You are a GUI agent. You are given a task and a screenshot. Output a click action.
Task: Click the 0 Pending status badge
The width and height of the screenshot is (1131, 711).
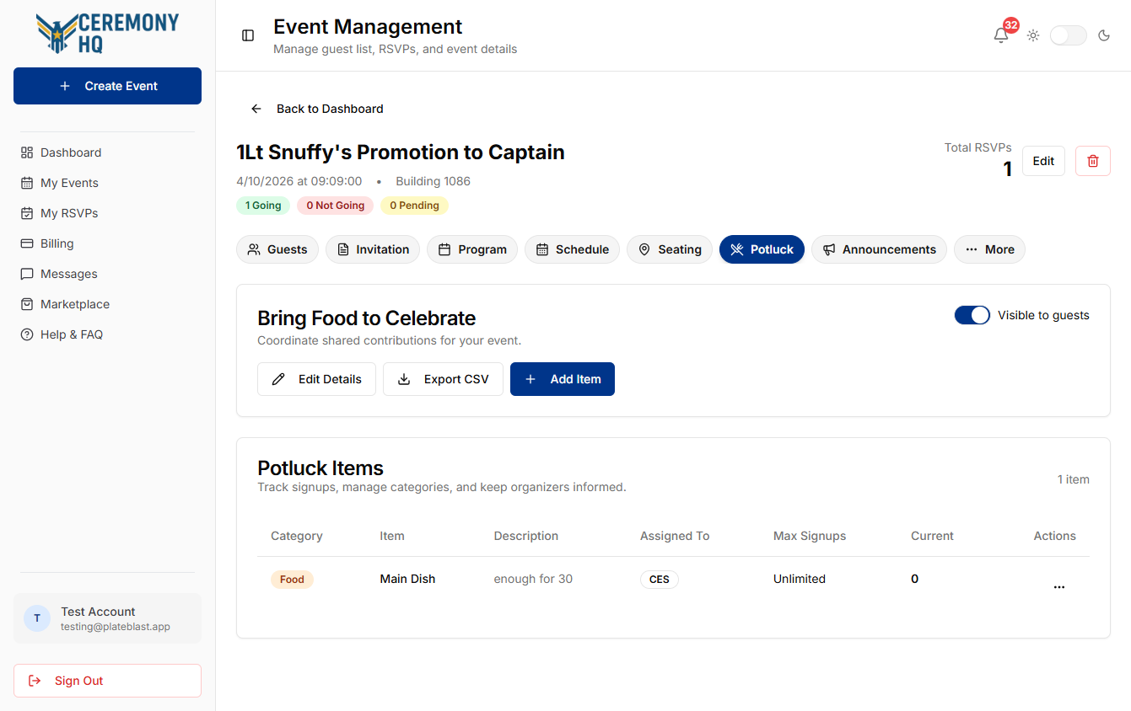414,206
